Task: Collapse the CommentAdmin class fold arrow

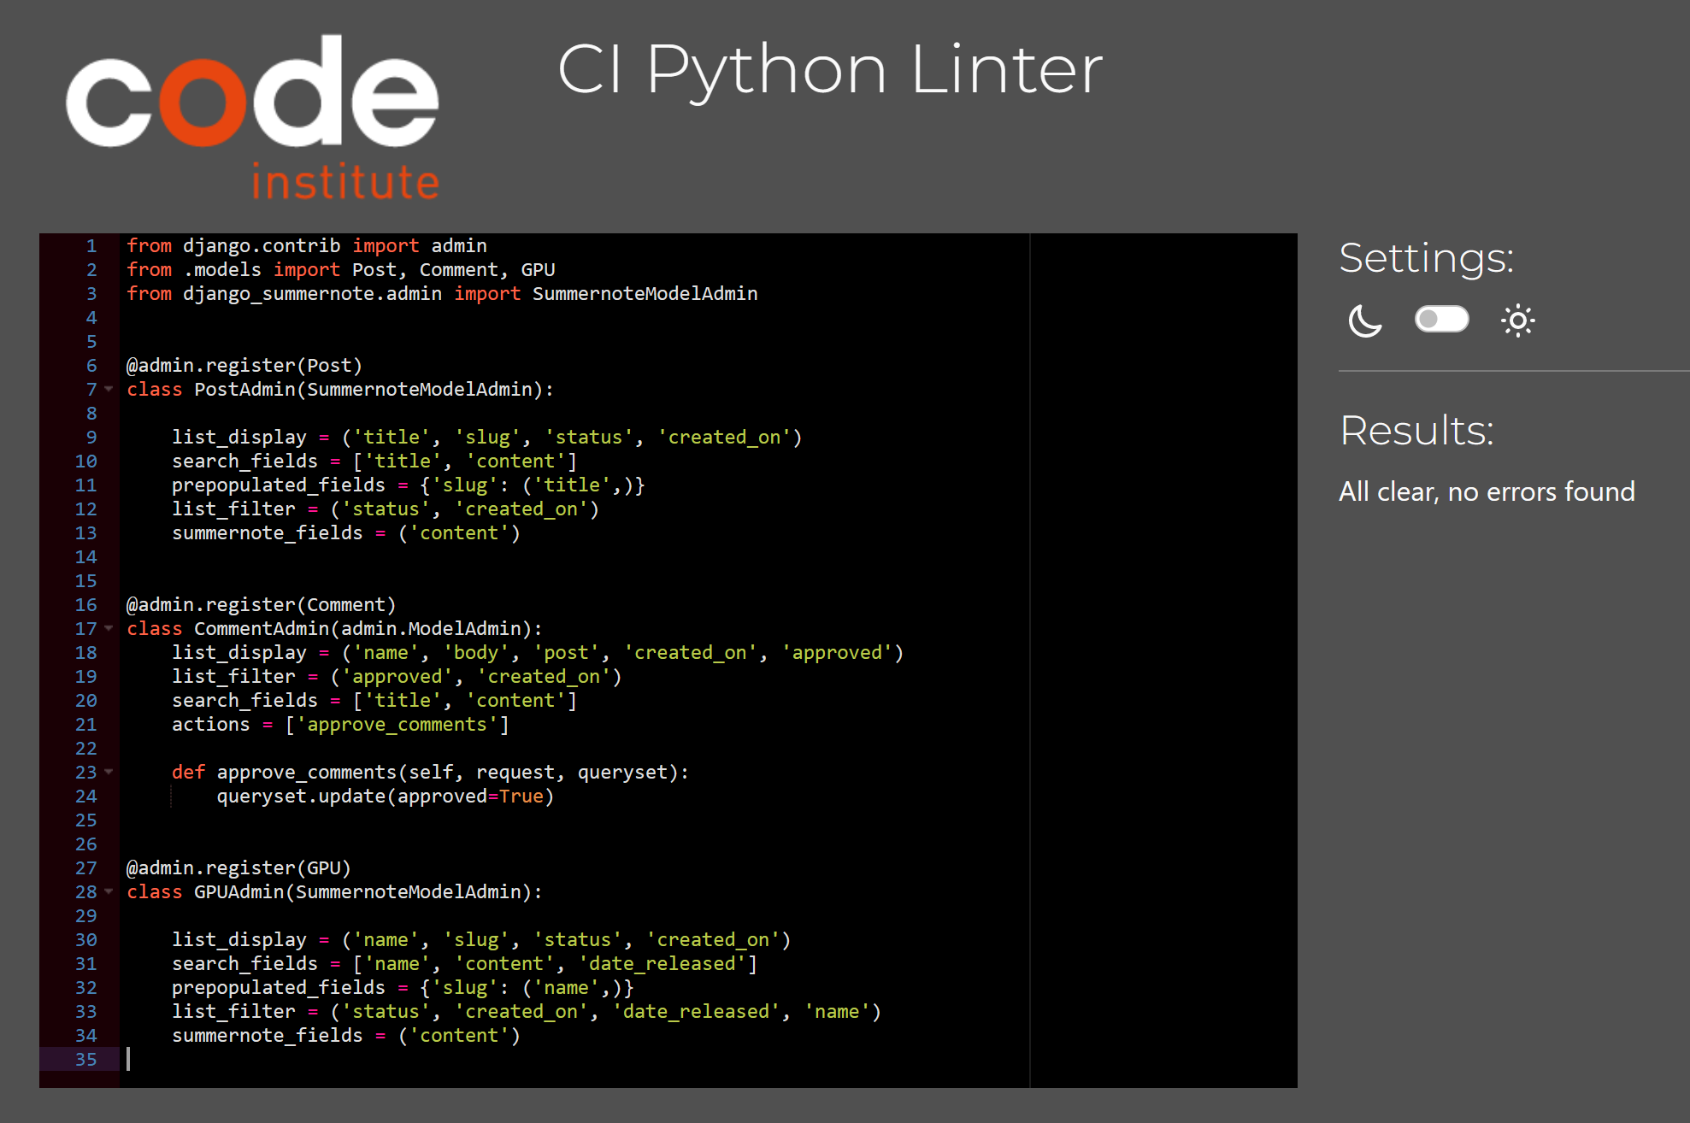Action: click(x=109, y=628)
